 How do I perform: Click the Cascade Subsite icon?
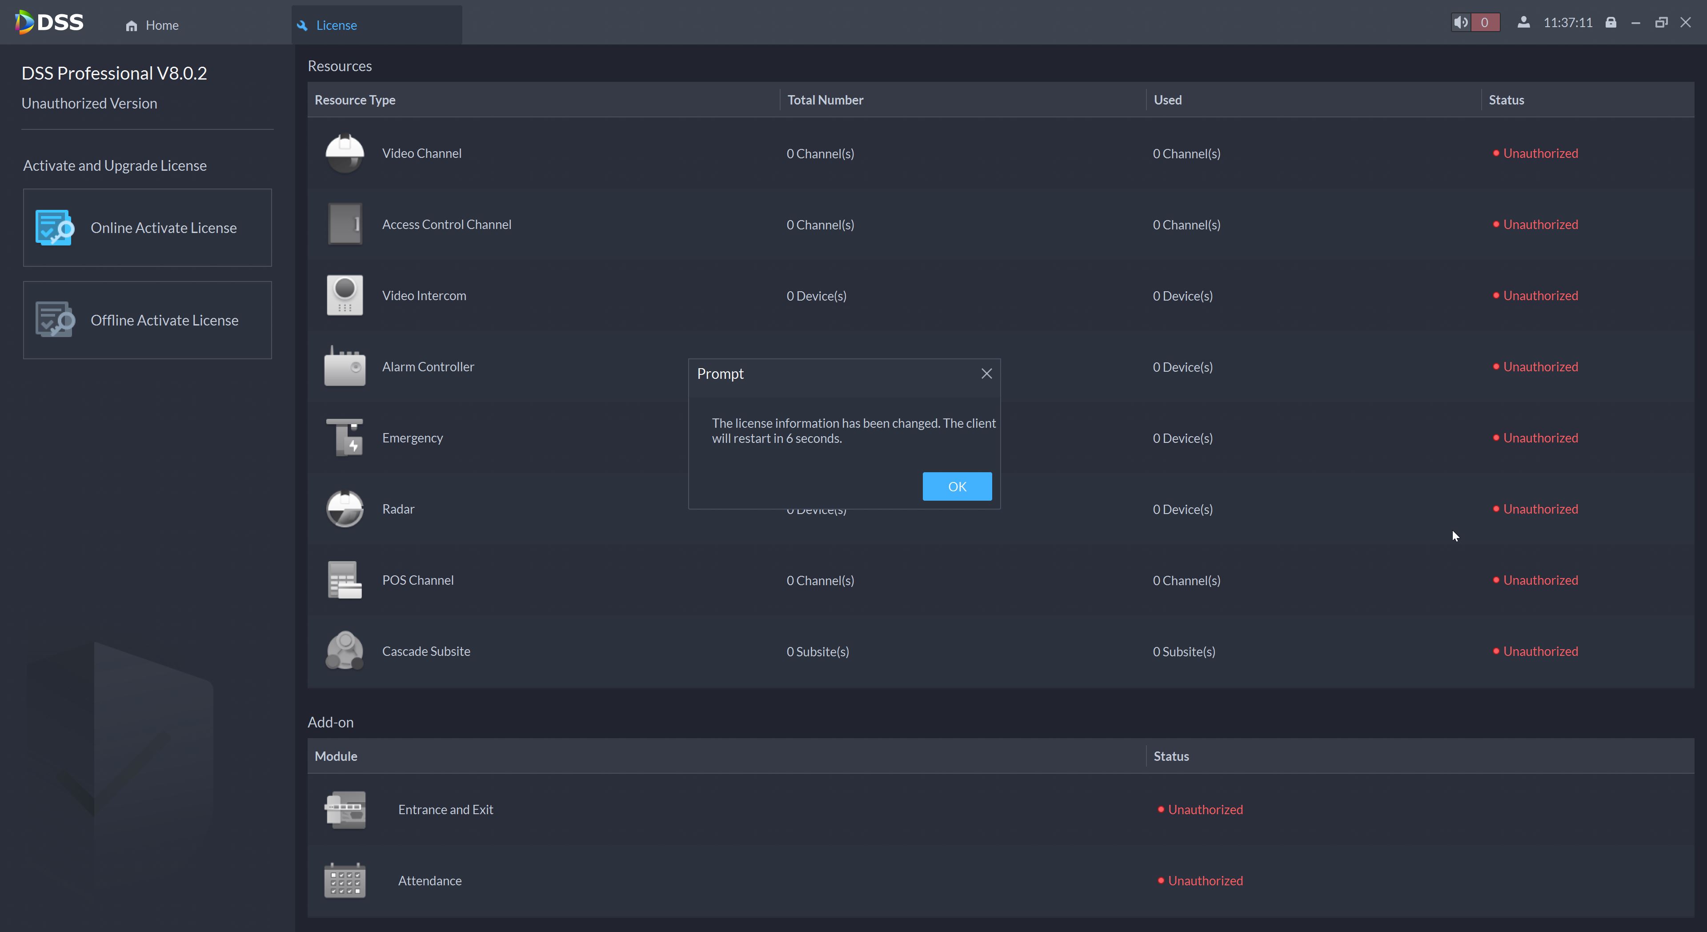pyautogui.click(x=345, y=651)
